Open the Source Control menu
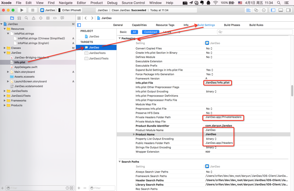 pos(133,3)
